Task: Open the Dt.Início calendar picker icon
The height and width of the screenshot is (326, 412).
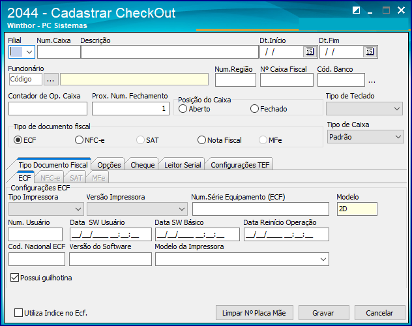Action: point(310,52)
